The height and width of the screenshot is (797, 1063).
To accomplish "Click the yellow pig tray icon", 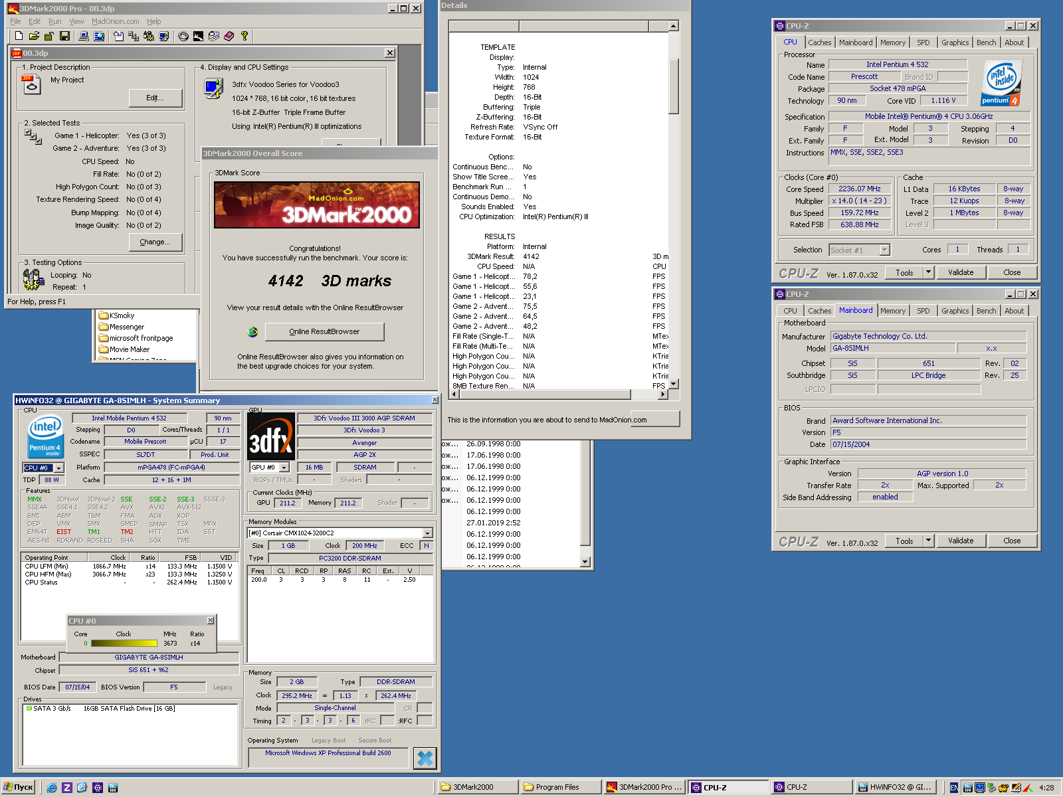I will (x=1003, y=788).
